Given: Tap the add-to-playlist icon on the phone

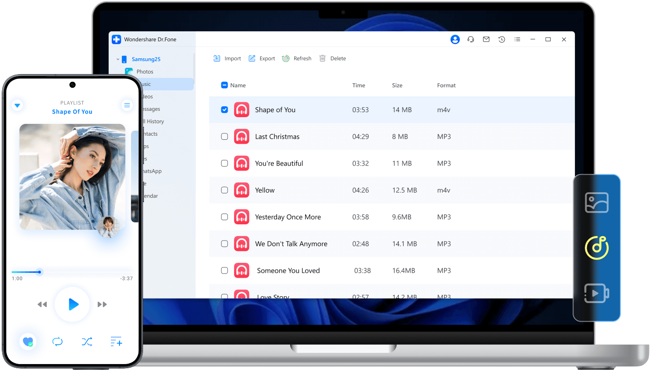Looking at the screenshot, I should coord(116,342).
